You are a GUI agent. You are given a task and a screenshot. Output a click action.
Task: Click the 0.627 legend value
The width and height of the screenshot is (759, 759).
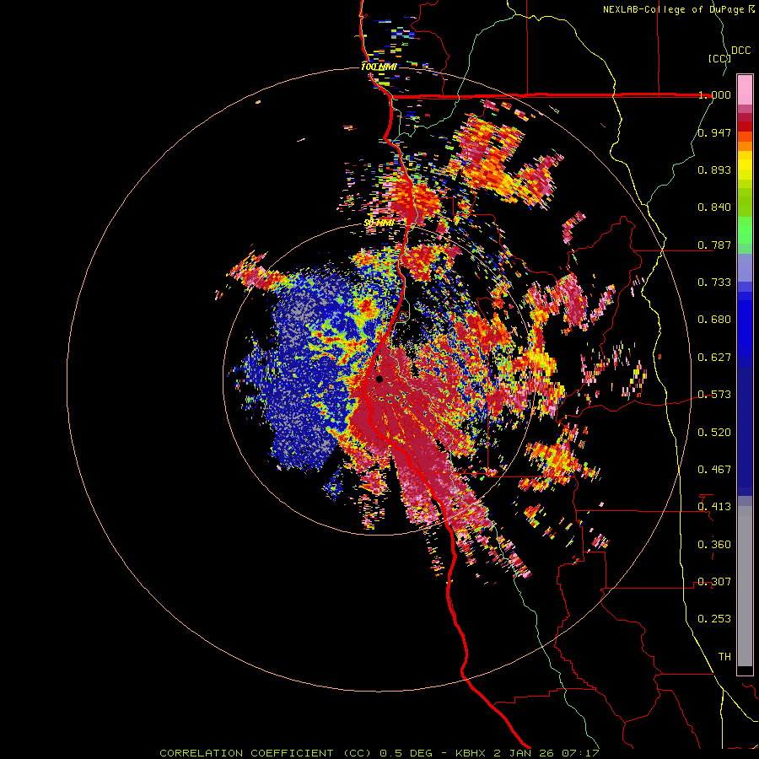pyautogui.click(x=714, y=358)
